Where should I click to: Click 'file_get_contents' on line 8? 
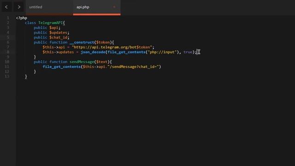(x=126, y=52)
